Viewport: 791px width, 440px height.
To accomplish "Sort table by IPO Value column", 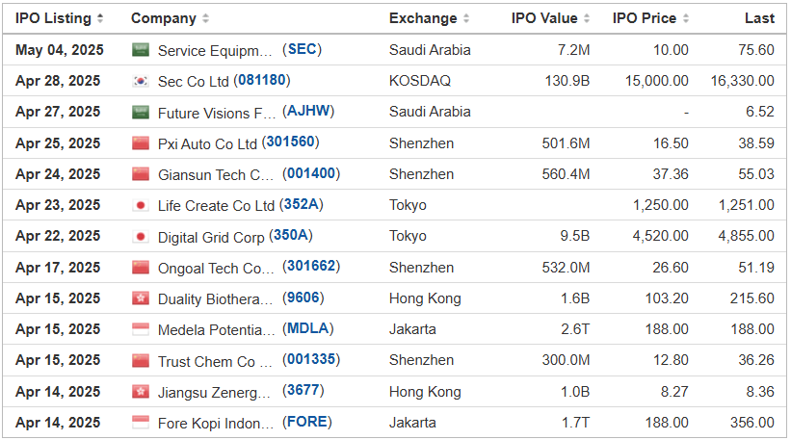I will pyautogui.click(x=550, y=18).
